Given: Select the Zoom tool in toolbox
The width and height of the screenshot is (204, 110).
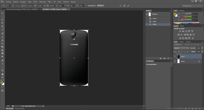Looking at the screenshot, I should [x=2, y=78].
